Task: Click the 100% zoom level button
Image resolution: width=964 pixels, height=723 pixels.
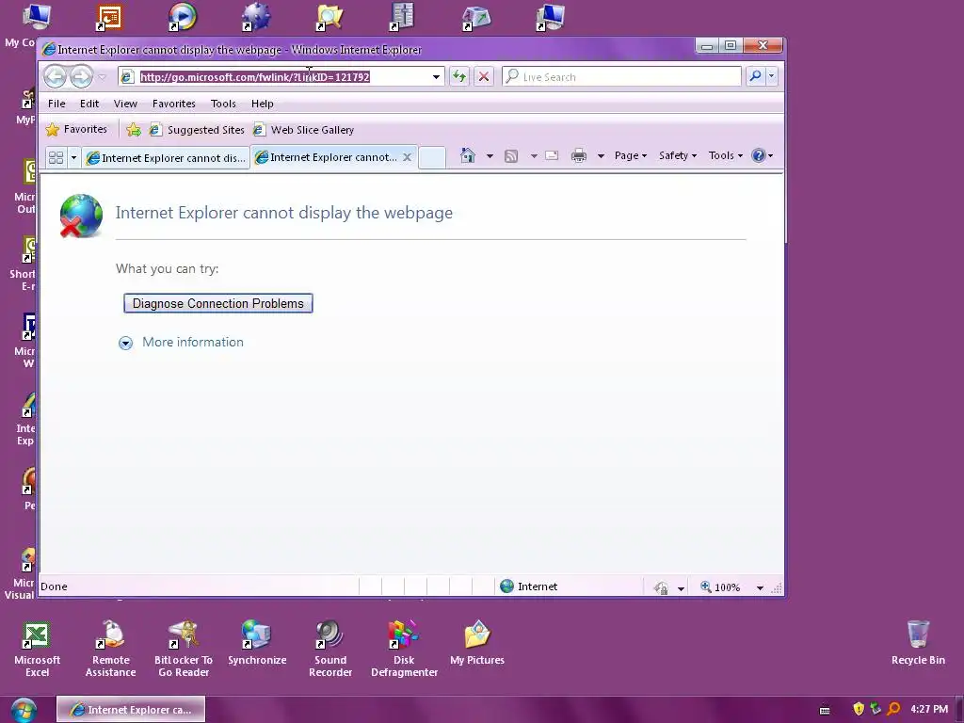Action: point(721,587)
